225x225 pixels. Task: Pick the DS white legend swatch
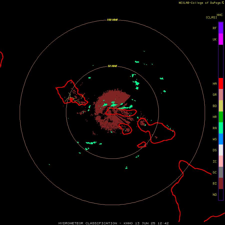(x=221, y=150)
